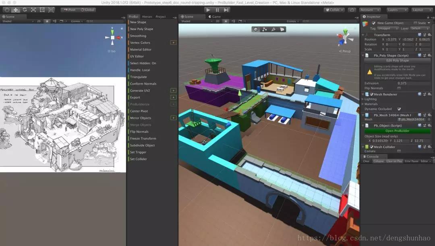Screen dimensions: 435x246
Task: Open Transform component gear menu
Action: pos(429,35)
